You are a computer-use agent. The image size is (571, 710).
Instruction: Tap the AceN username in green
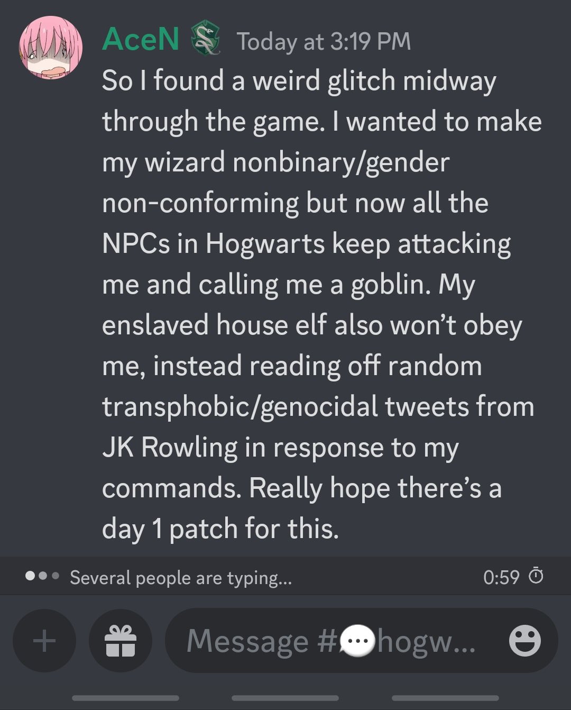coord(141,40)
